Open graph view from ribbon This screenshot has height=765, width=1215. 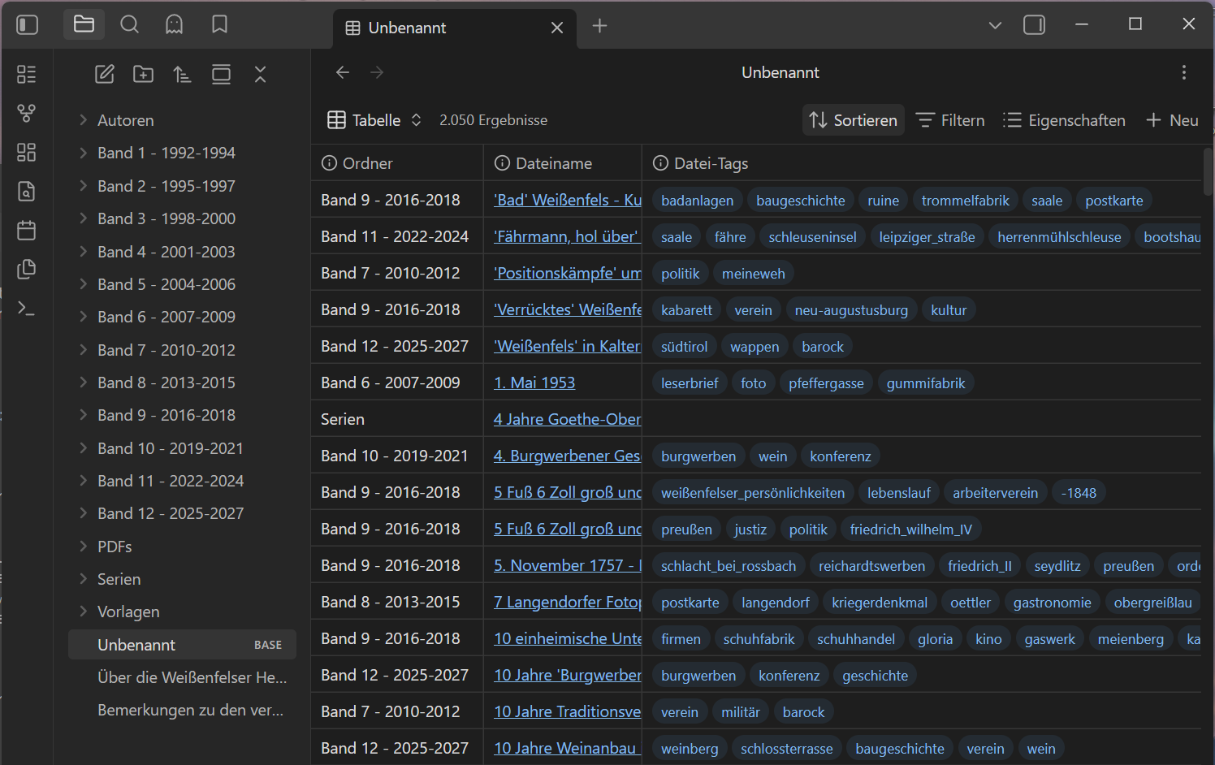[x=27, y=114]
